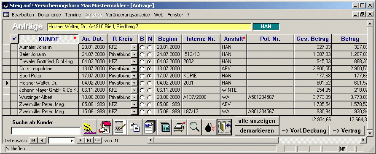This screenshot has width=376, height=154.
Task: Click the 'Suche ab Kunde' search field
Action: pyautogui.click(x=46, y=131)
